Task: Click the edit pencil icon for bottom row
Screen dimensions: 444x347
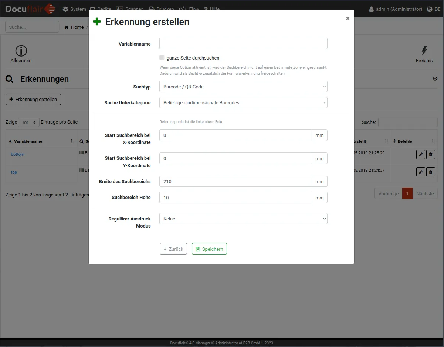Action: (x=420, y=154)
